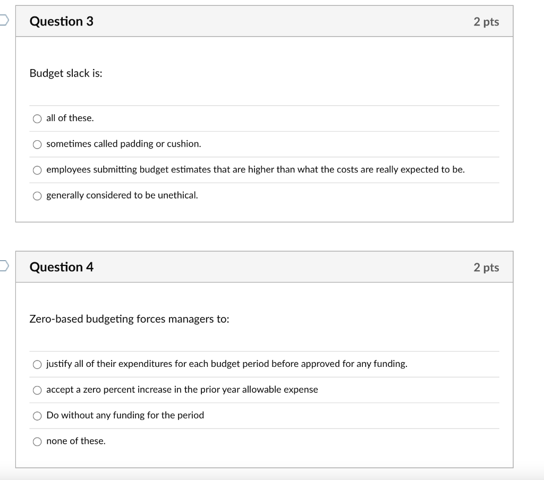The image size is (544, 480).
Task: Click the 'Budget slack is:' question text
Action: coord(66,73)
